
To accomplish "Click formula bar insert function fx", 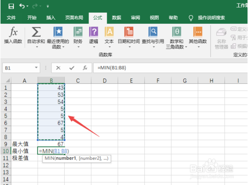I will coord(85,68).
